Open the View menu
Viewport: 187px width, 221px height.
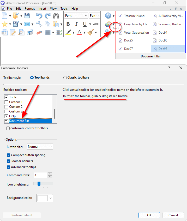coord(53,9)
